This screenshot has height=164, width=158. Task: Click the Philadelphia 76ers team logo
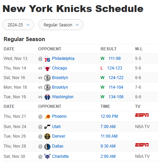(47, 59)
